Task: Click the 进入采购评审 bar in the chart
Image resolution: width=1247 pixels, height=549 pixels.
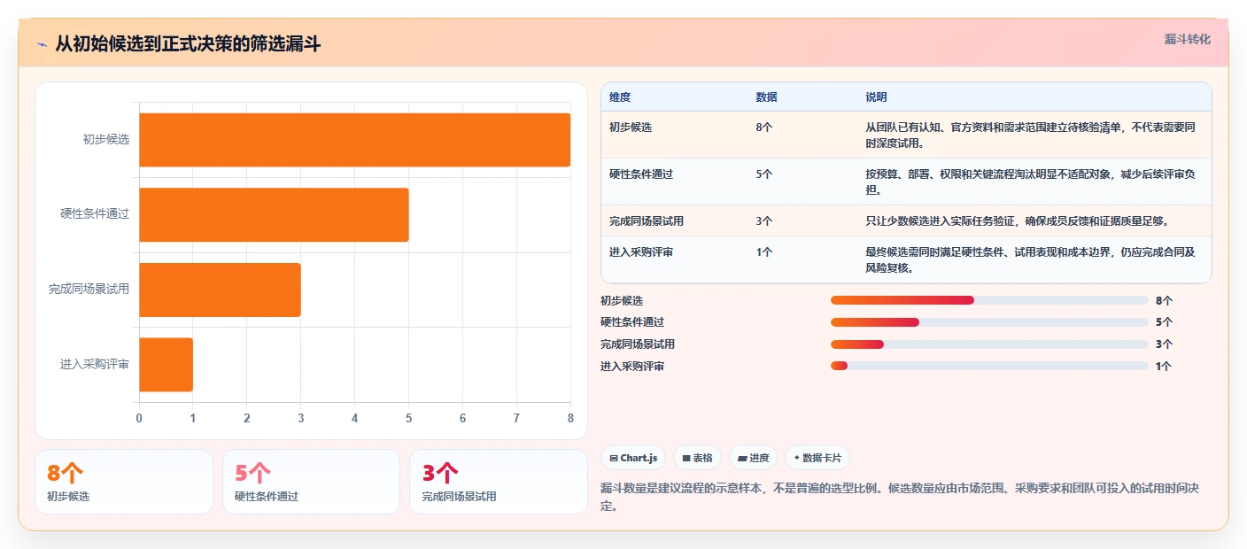Action: (x=166, y=364)
